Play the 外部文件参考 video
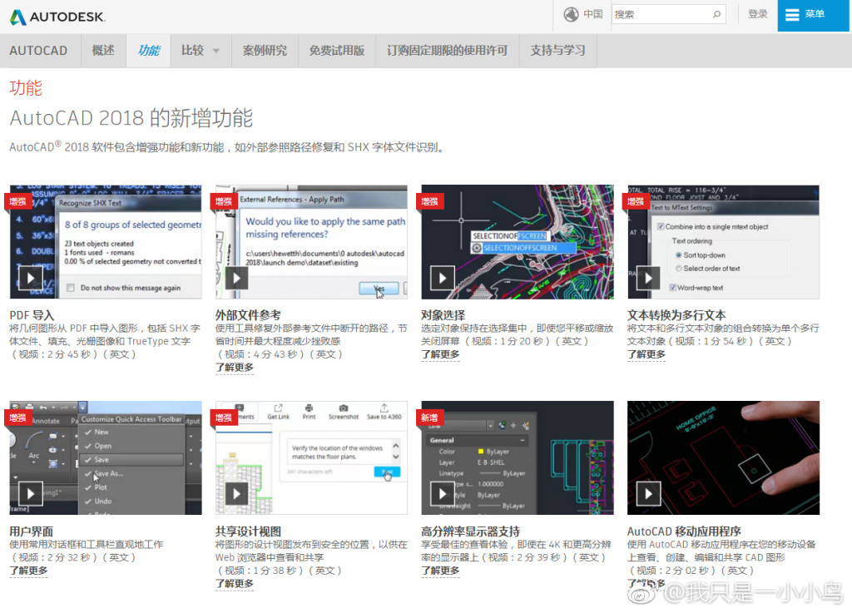 pos(236,278)
